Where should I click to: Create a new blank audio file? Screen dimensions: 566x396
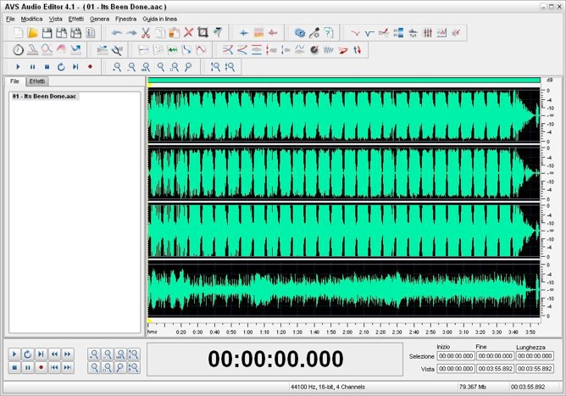[18, 33]
